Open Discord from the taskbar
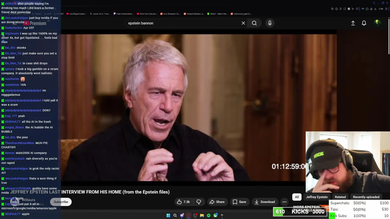 pyautogui.click(x=182, y=215)
